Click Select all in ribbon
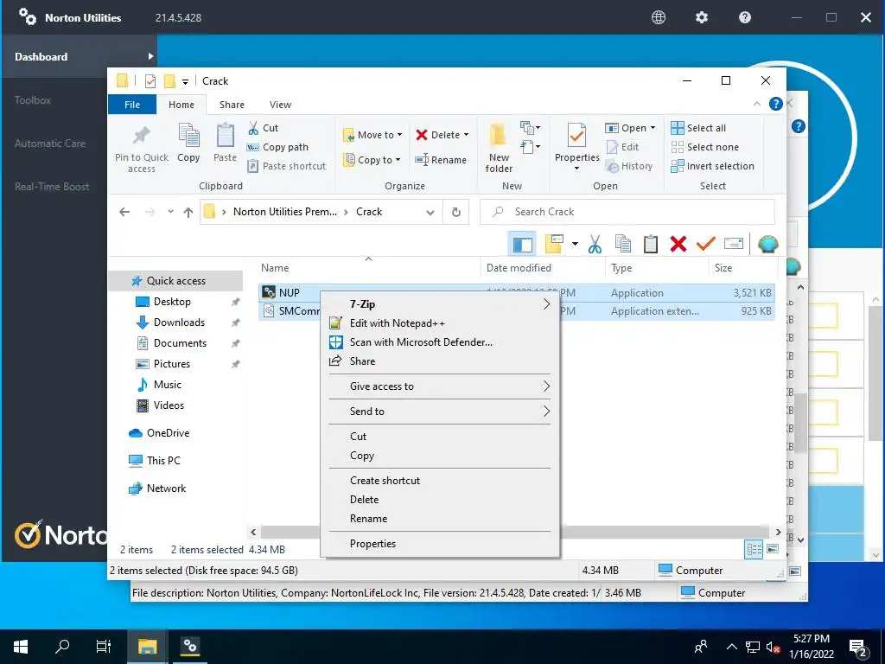Viewport: 885px width, 664px height. coord(698,128)
